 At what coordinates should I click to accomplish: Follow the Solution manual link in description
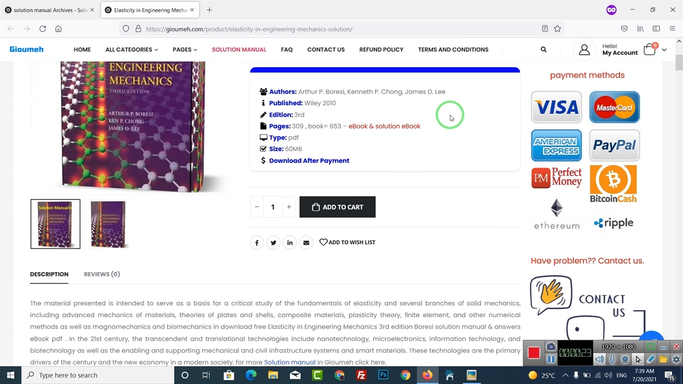tap(290, 362)
